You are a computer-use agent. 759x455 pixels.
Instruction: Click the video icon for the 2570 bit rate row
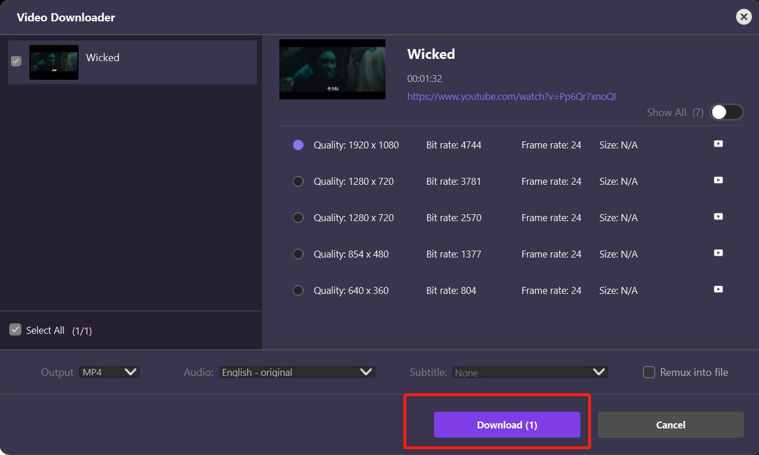[x=718, y=217]
